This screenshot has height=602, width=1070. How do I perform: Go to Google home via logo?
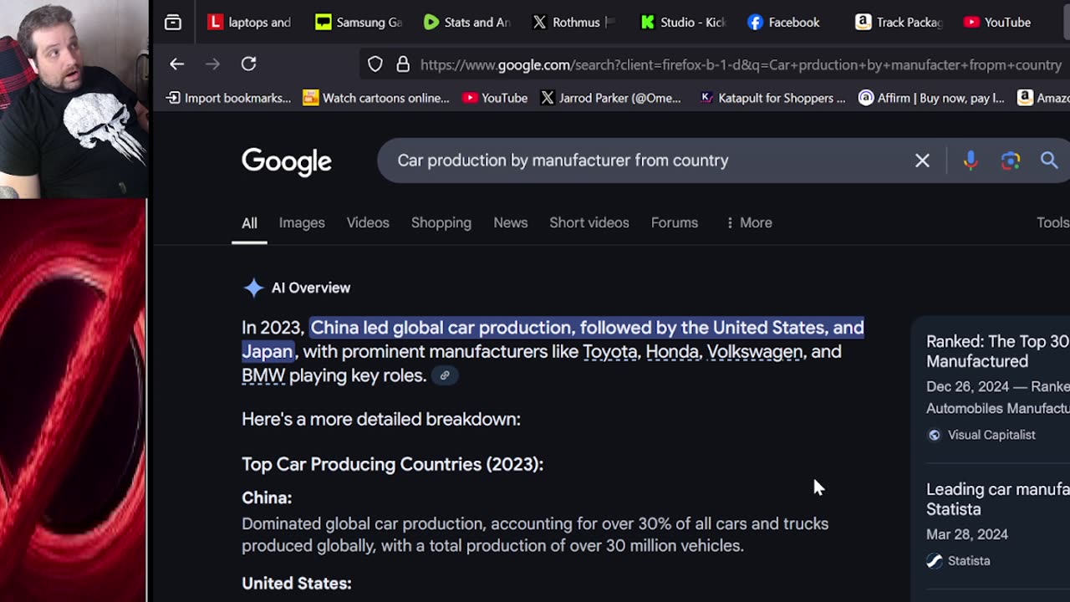tap(287, 161)
